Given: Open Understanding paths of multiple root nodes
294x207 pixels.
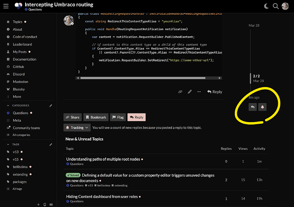Looking at the screenshot, I should [103, 159].
